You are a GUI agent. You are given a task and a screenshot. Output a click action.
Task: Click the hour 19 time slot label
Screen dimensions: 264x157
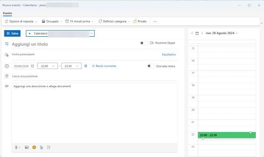pyautogui.click(x=193, y=97)
